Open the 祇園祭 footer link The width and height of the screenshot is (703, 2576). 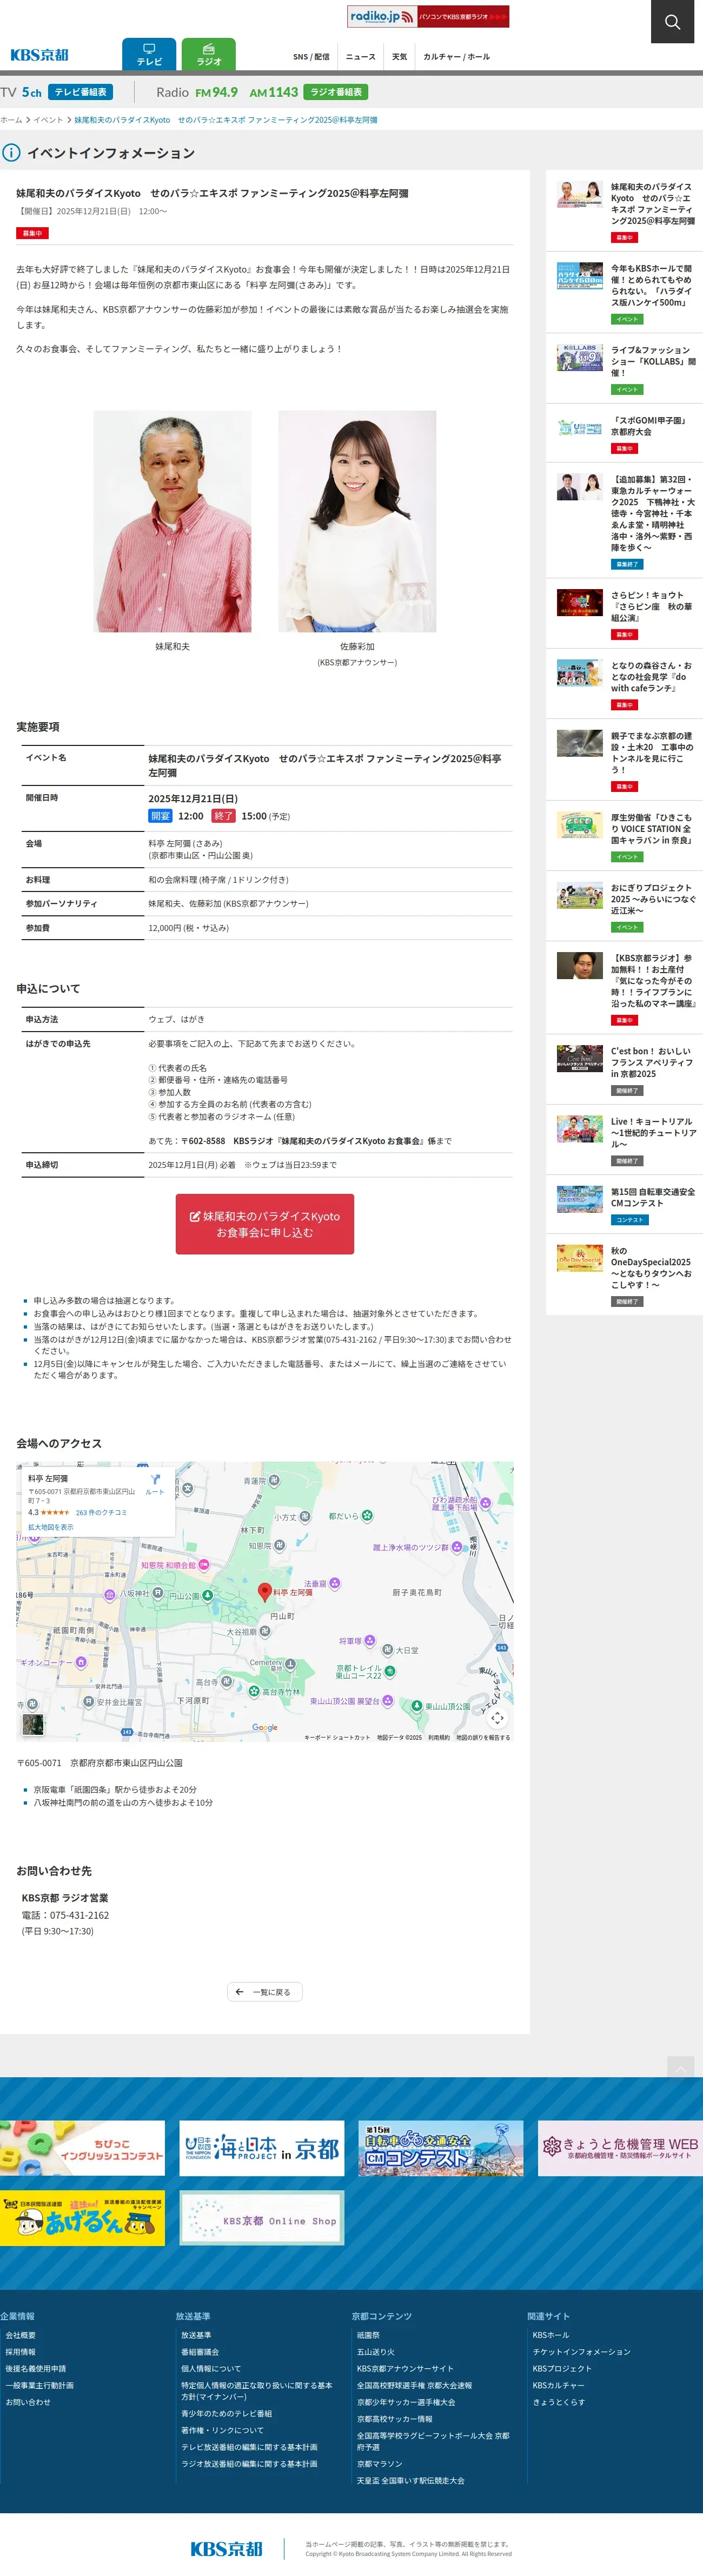point(368,2335)
